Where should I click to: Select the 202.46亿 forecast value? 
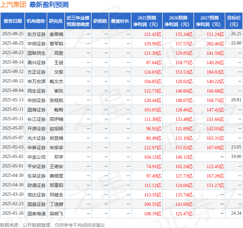click(x=215, y=44)
